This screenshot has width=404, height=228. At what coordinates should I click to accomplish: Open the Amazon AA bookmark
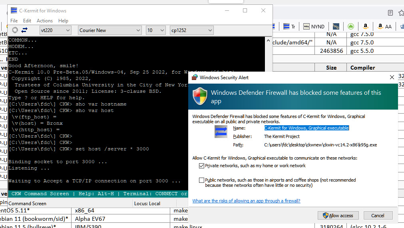tap(384, 26)
